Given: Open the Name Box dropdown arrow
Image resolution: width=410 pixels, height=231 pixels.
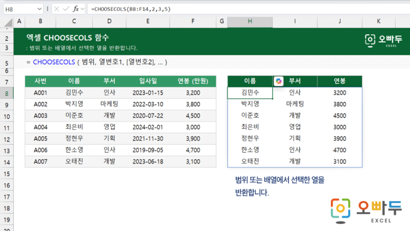Looking at the screenshot, I should coord(39,9).
